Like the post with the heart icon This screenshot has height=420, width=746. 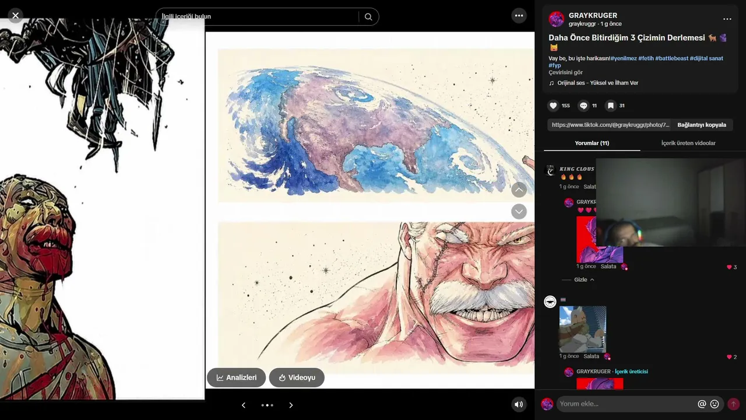pos(553,106)
